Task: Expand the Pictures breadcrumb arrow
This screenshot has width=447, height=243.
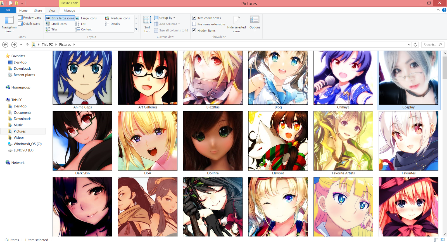Action: point(74,45)
